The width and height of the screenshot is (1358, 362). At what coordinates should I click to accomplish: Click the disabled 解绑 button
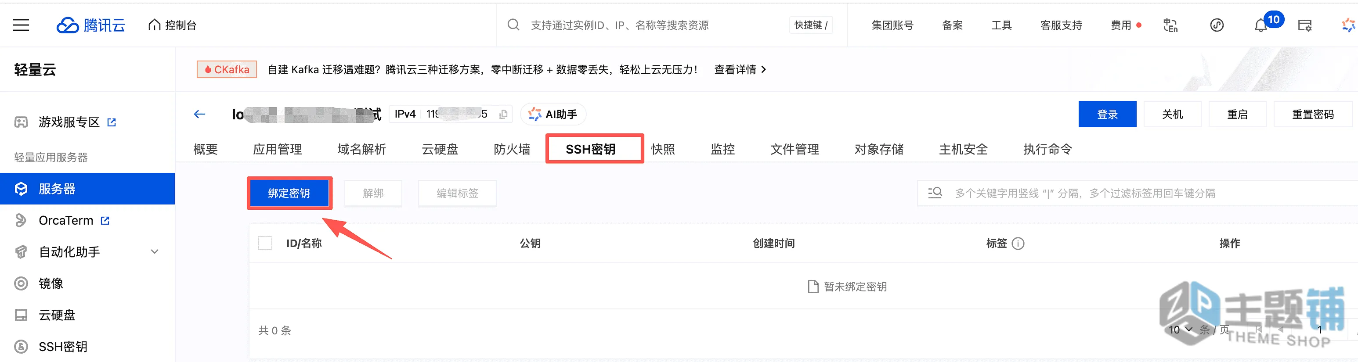[373, 193]
